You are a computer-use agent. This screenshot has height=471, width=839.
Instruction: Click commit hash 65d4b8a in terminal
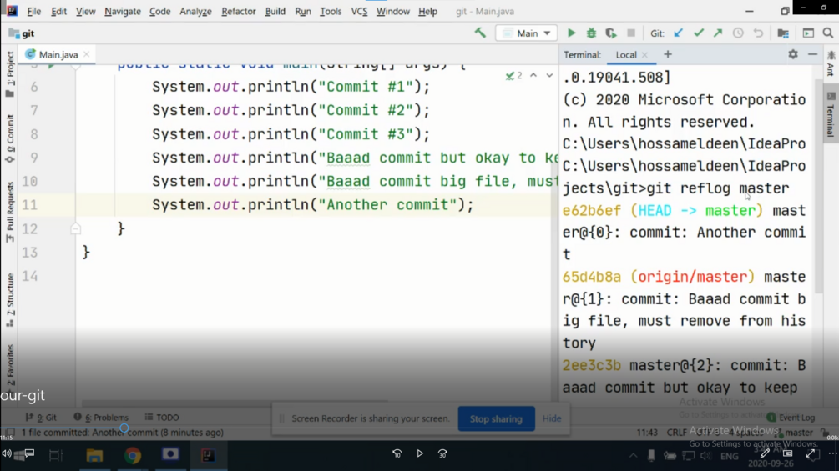[x=591, y=277]
